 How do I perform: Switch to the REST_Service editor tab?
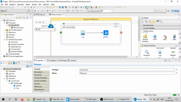(40, 14)
